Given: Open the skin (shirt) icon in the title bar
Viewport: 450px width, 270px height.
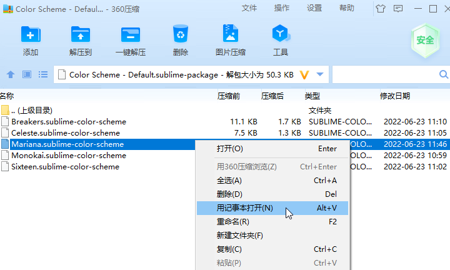Looking at the screenshot, I should [x=381, y=9].
